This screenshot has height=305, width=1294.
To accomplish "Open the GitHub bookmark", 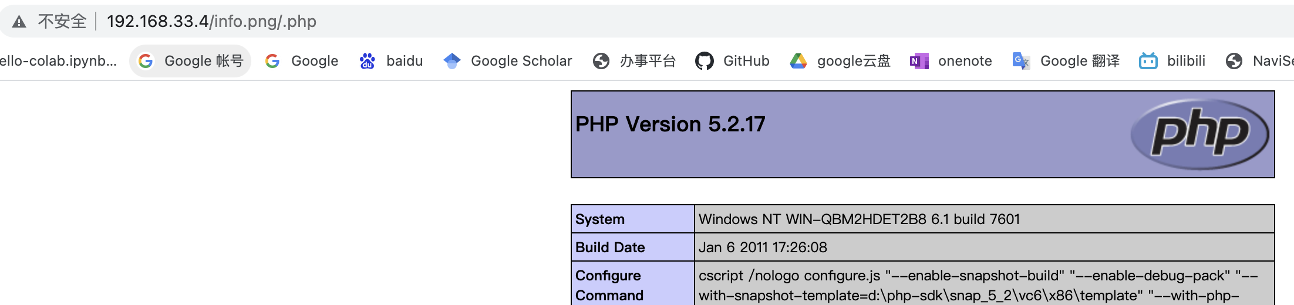I will click(746, 61).
